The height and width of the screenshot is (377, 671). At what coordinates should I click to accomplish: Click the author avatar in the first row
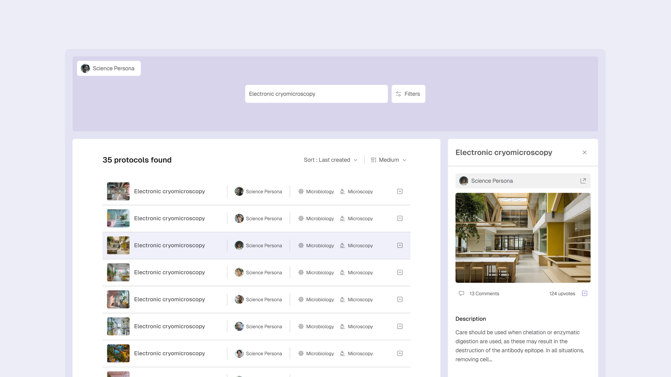(239, 191)
